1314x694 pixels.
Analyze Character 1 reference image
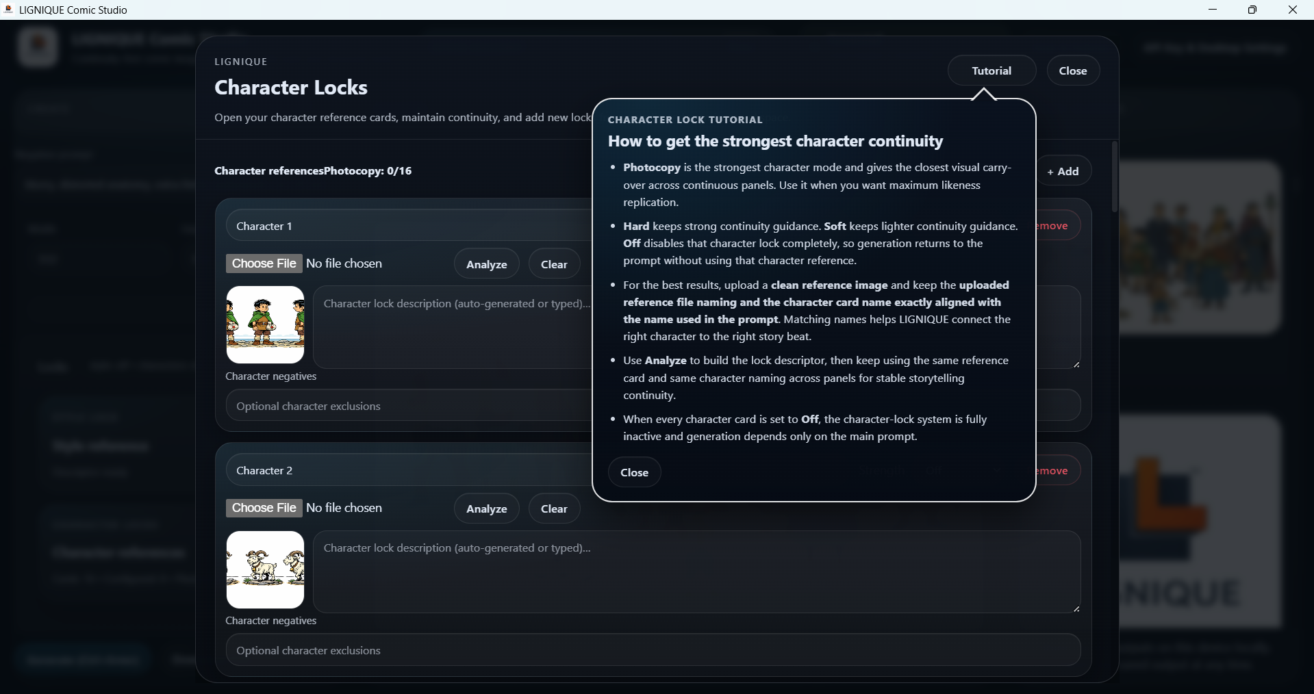point(486,264)
